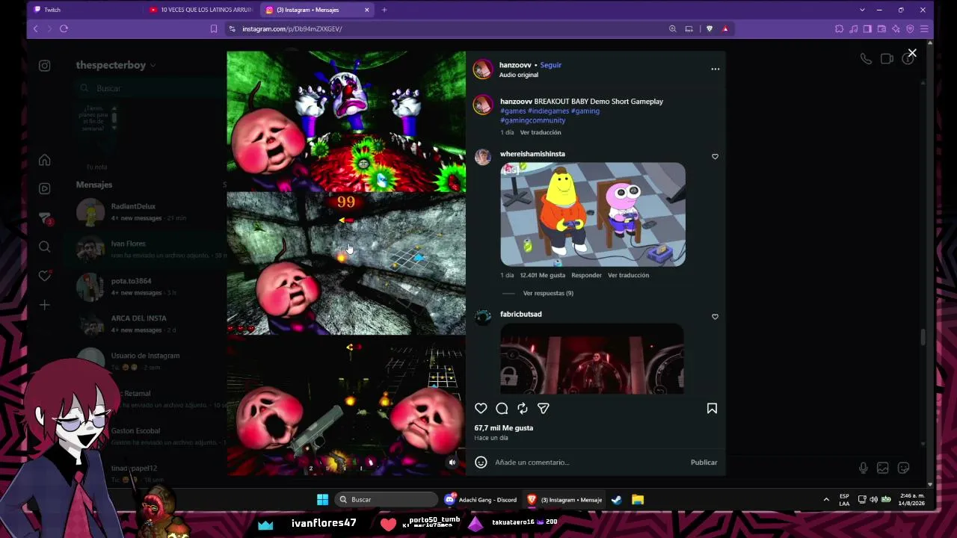This screenshot has width=957, height=538.
Task: Click the address bar URL
Action: coord(292,29)
